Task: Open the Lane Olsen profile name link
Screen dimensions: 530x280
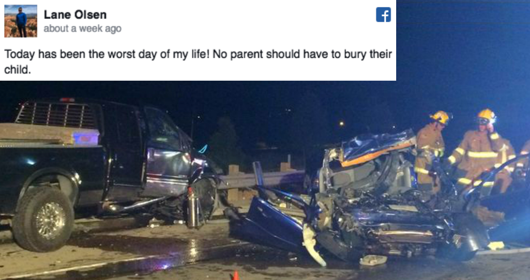Action: [75, 15]
